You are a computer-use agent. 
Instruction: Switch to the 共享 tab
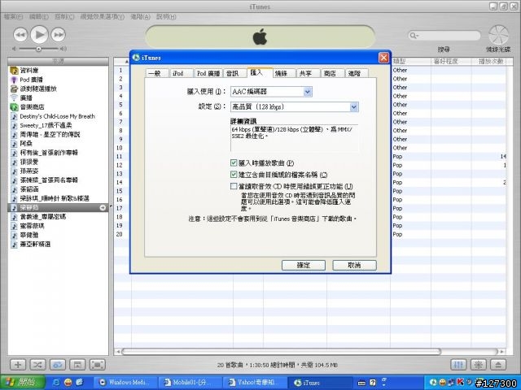click(x=306, y=73)
